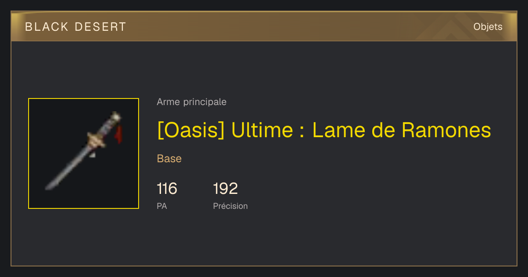Open the Objets section link
528x277 pixels.
click(488, 27)
